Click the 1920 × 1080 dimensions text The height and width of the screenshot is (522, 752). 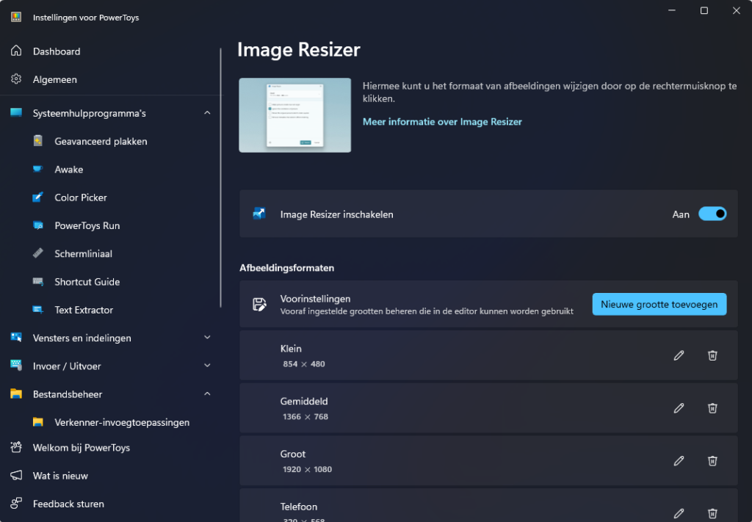click(308, 469)
